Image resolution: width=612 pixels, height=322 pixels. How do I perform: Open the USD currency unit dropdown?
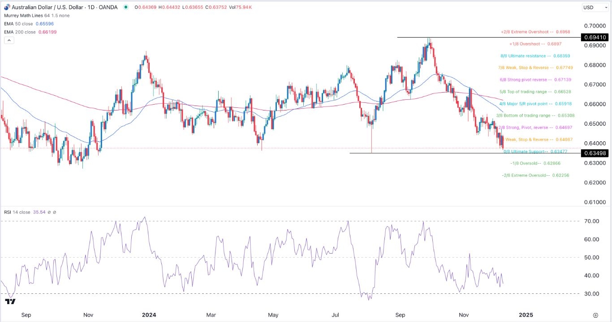point(595,7)
